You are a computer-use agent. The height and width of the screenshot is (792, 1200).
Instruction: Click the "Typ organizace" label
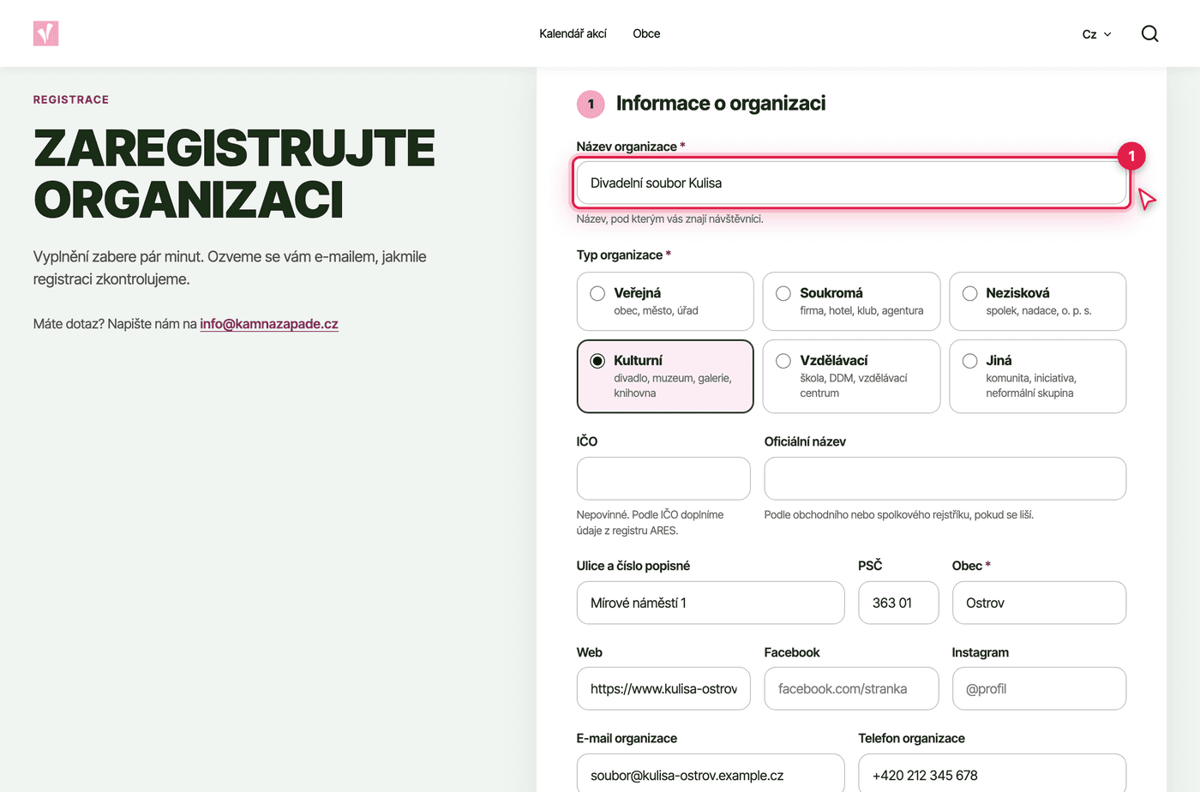[x=623, y=255]
